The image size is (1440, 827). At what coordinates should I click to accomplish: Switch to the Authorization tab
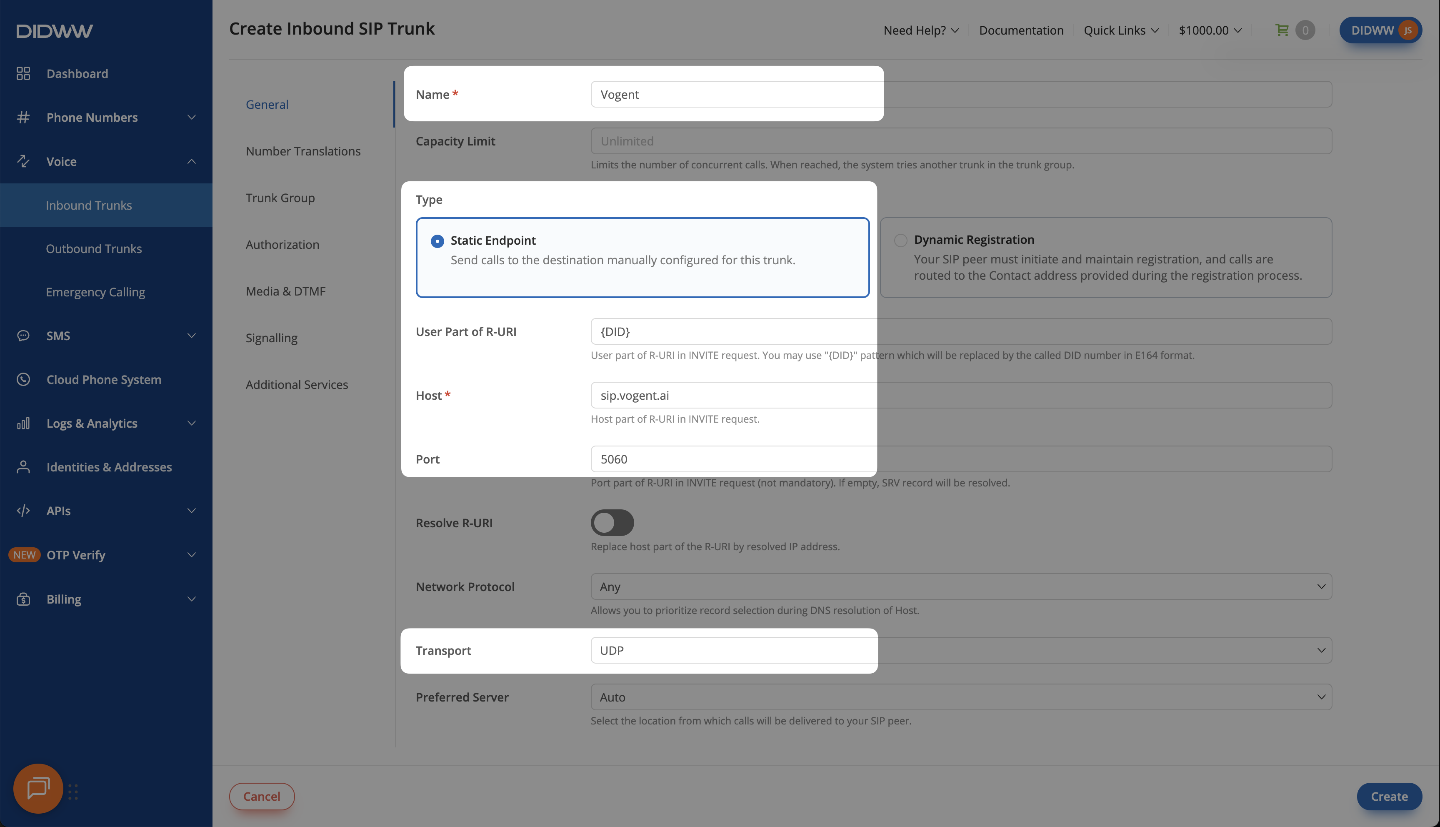coord(282,244)
